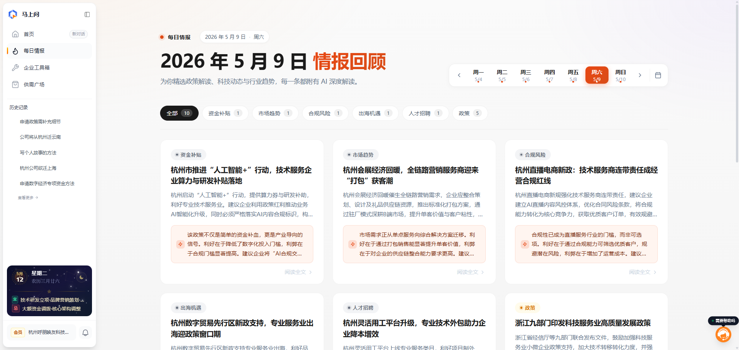Click the 资金补贴 tag on first card

pyautogui.click(x=189, y=155)
